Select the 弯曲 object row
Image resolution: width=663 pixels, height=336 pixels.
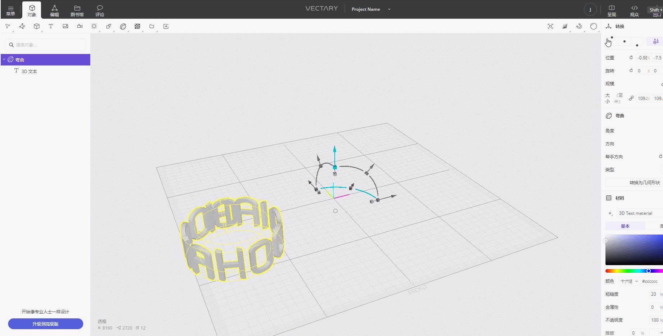[x=45, y=60]
